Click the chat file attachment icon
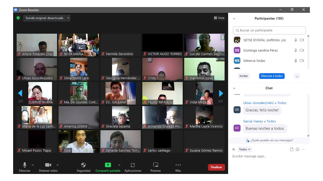This screenshot has height=181, width=323. coord(292,149)
